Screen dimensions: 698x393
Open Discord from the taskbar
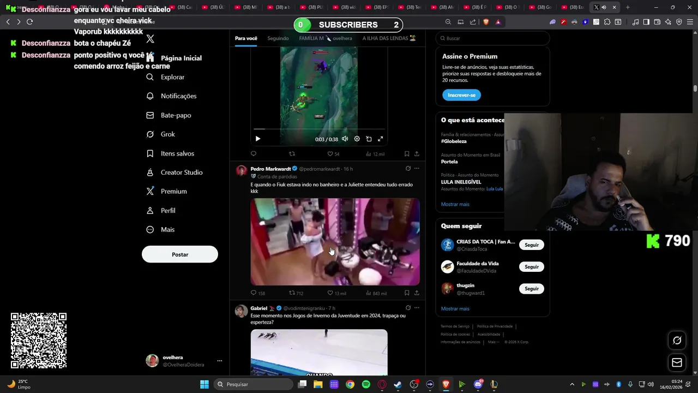tap(478, 384)
